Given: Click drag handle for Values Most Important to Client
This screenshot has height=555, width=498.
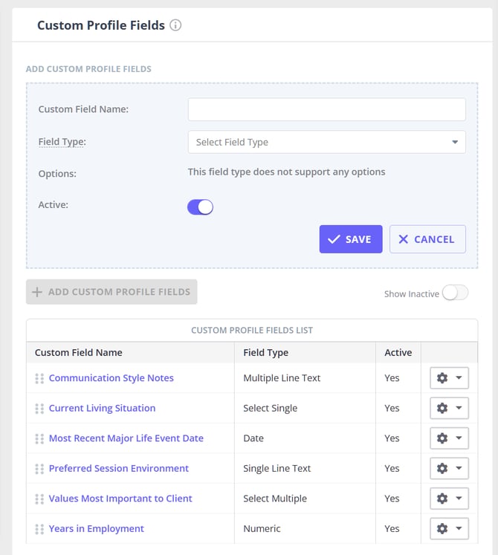Looking at the screenshot, I should [x=39, y=499].
